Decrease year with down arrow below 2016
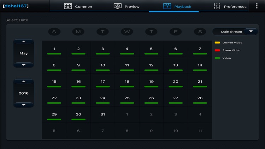The width and height of the screenshot is (265, 149). [23, 105]
